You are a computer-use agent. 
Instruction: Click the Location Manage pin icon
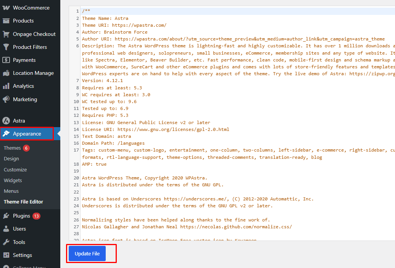click(7, 73)
